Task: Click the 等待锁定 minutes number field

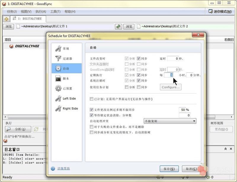Action: [185, 115]
